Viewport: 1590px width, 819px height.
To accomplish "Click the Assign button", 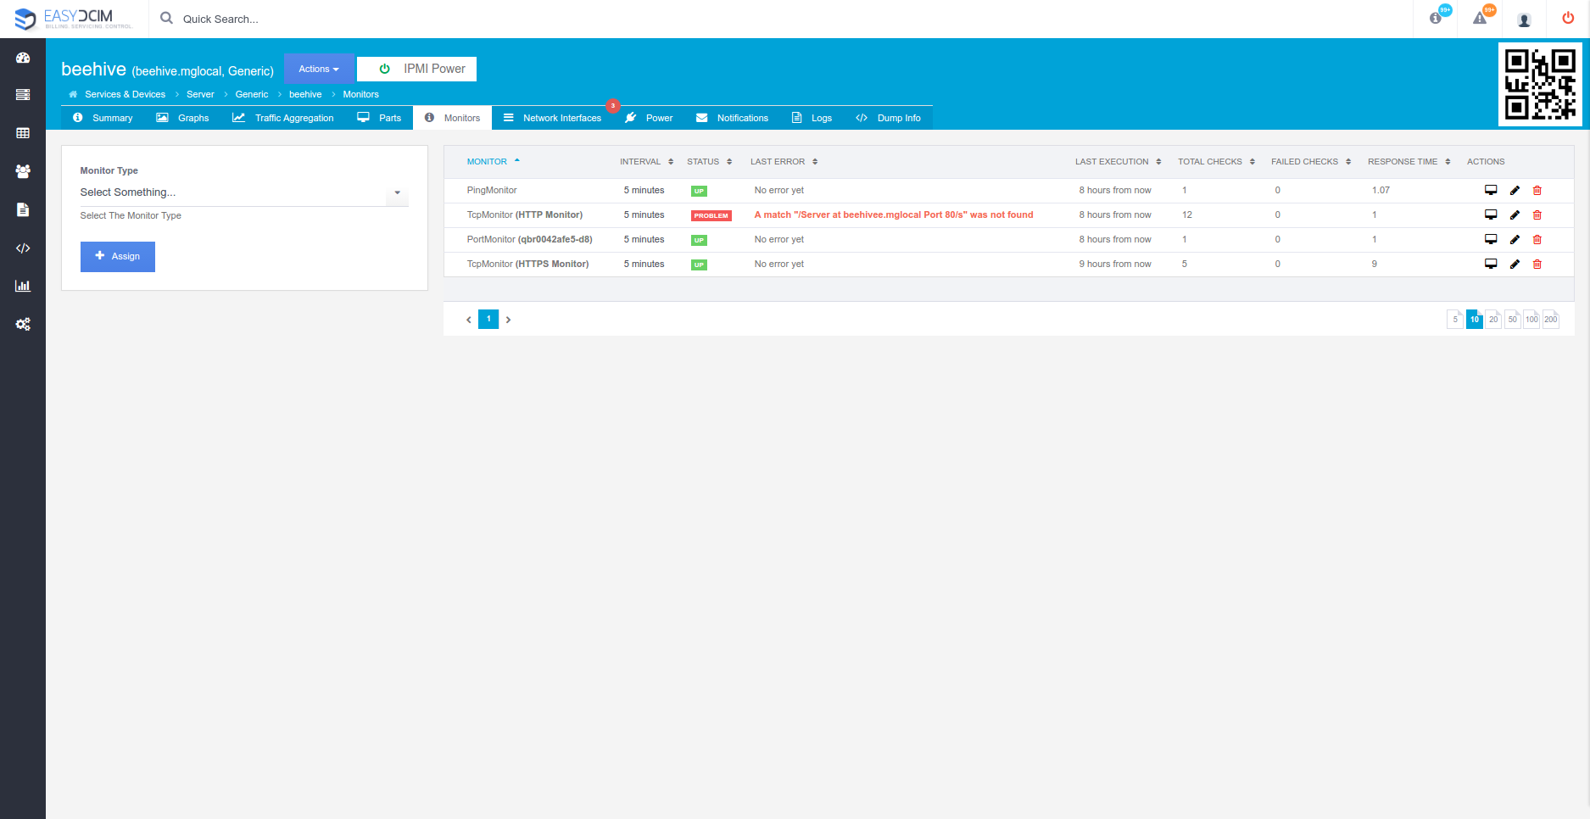I will (118, 257).
